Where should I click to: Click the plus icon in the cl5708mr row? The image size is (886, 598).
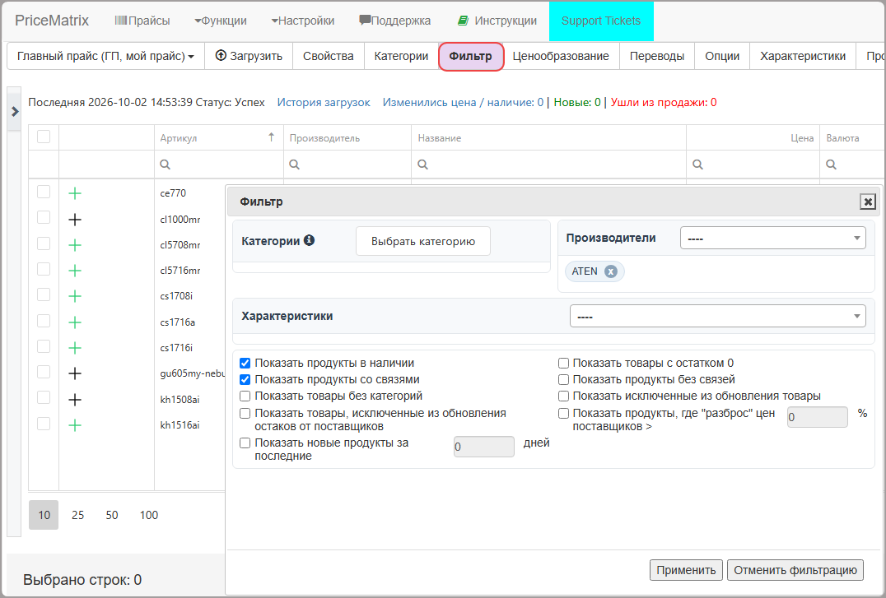(x=75, y=245)
